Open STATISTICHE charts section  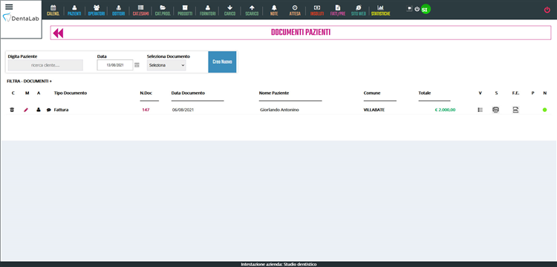tap(380, 10)
